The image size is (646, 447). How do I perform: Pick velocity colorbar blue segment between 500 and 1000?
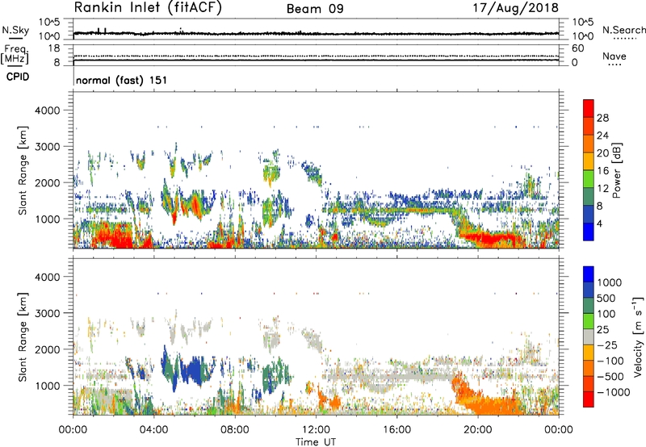pyautogui.click(x=589, y=290)
